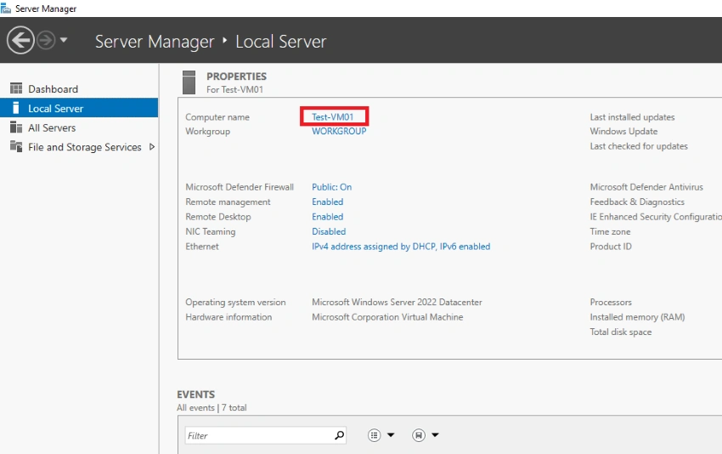
Task: Click the Operating system version label
Action: click(235, 302)
